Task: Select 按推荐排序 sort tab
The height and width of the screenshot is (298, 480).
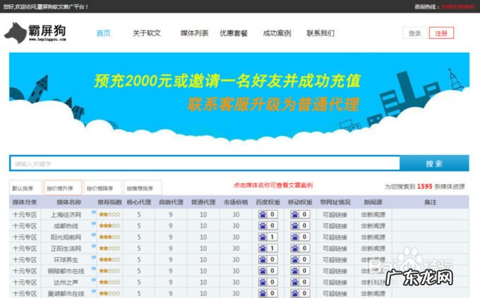Action: tap(143, 188)
